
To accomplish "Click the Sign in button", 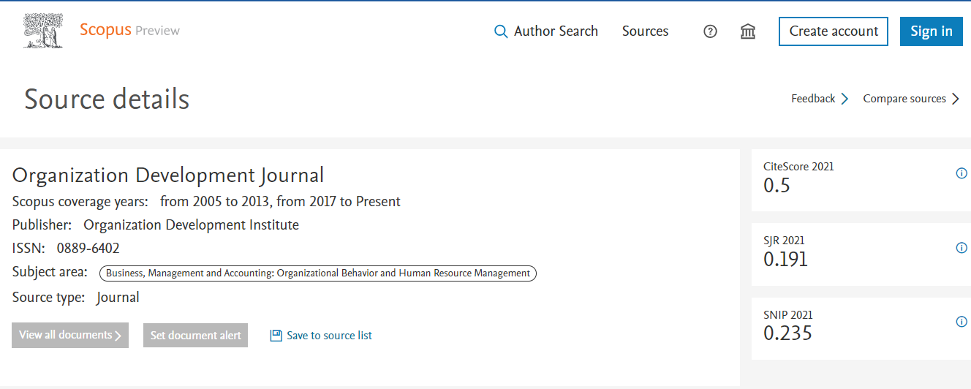I will (931, 31).
